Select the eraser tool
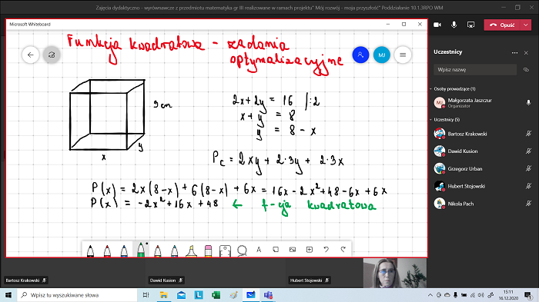 [208, 251]
